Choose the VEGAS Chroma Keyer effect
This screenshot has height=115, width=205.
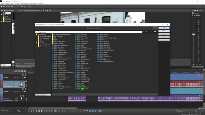(59, 67)
